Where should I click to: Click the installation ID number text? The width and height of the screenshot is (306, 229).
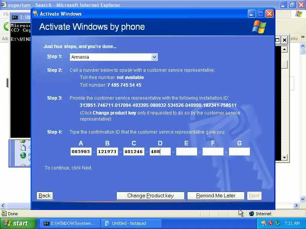tap(158, 105)
